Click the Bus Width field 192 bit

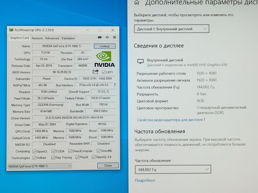pos(103,104)
